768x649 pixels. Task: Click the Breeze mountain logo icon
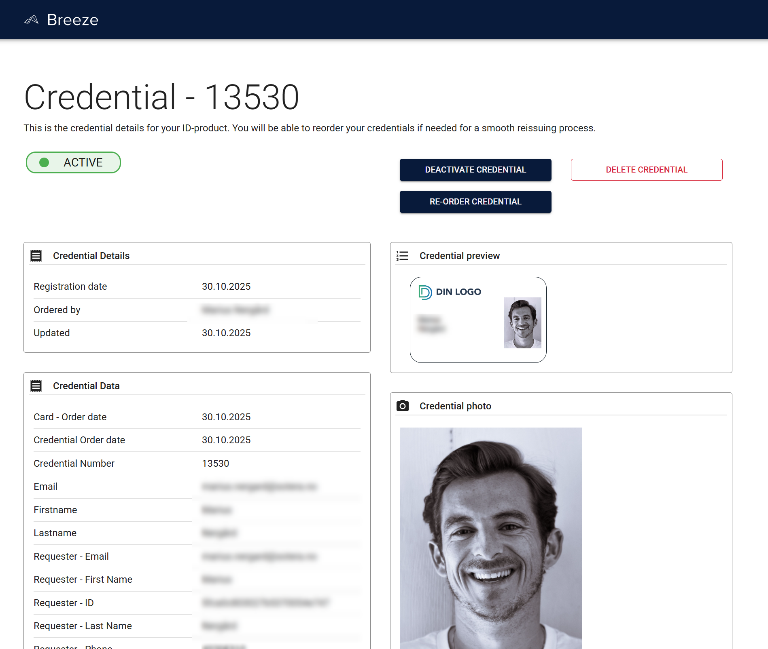click(x=32, y=19)
